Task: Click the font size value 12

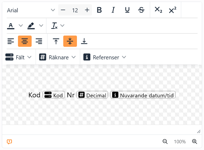Action: (x=75, y=10)
